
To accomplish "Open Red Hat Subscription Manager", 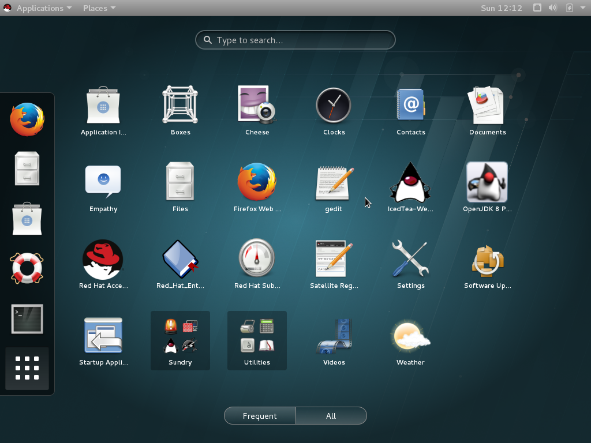I will [257, 258].
